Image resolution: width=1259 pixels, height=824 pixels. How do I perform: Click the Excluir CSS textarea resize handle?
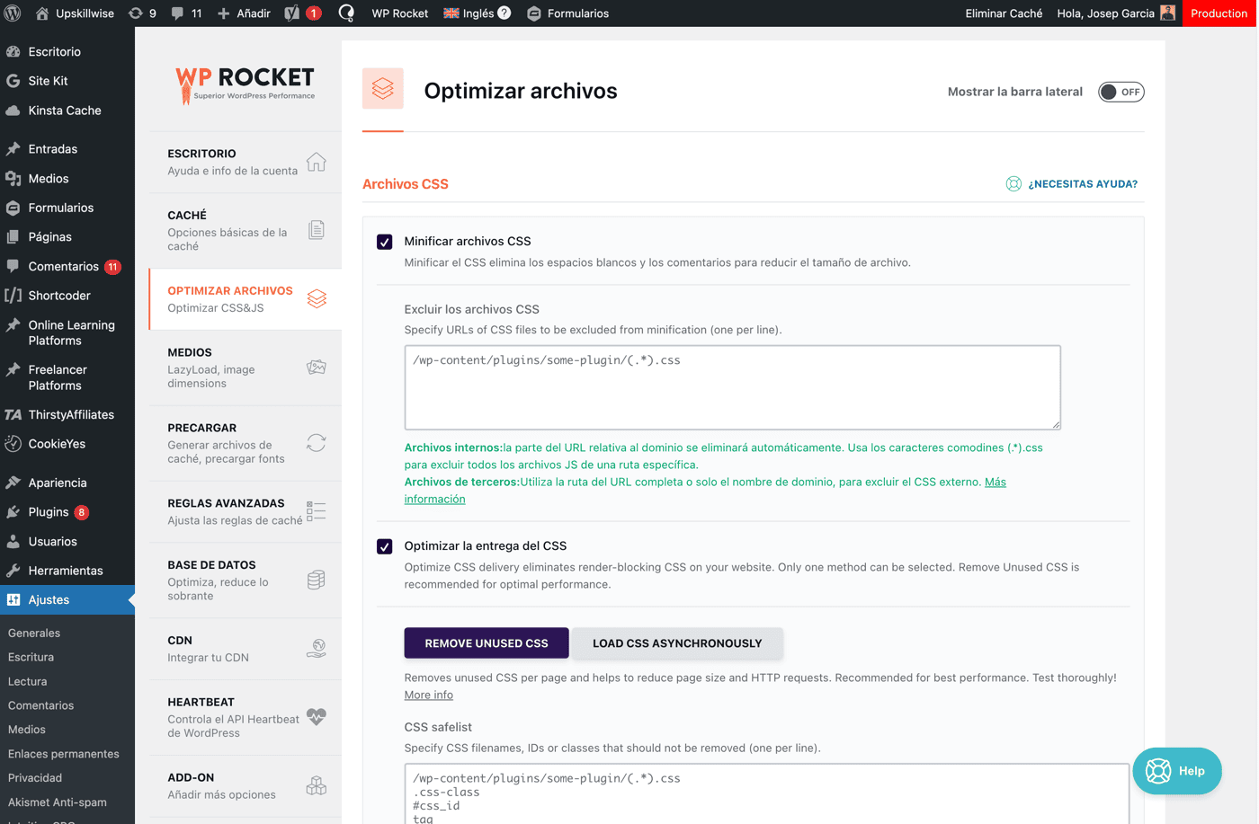coord(1056,424)
